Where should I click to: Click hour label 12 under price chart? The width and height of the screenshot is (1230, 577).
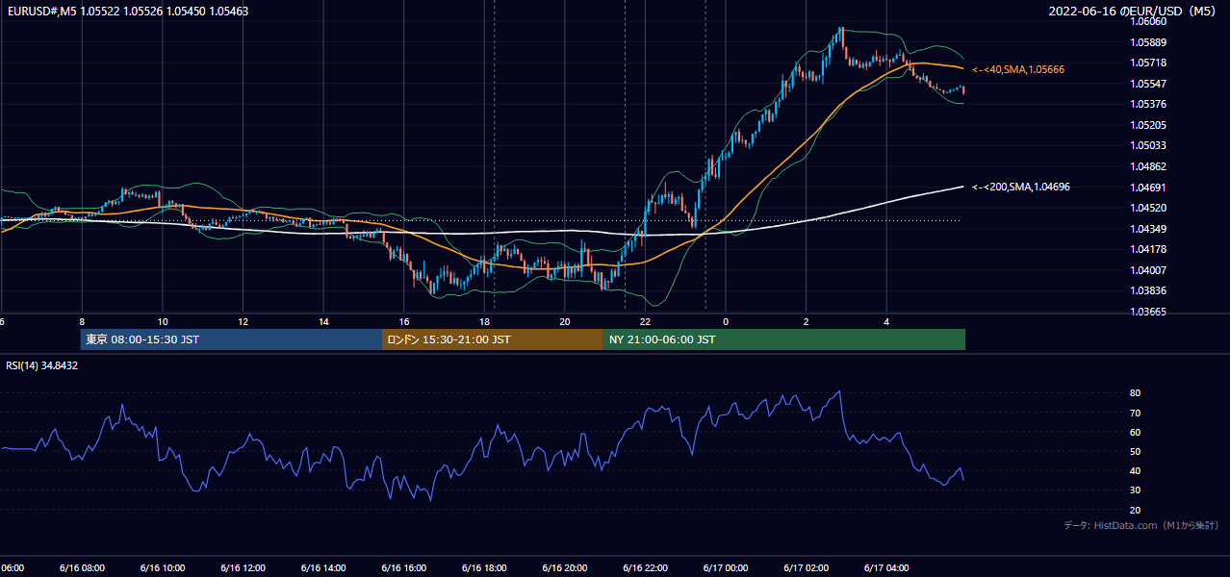pyautogui.click(x=243, y=321)
